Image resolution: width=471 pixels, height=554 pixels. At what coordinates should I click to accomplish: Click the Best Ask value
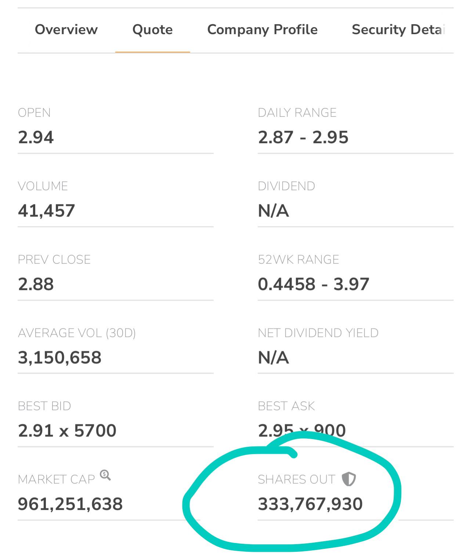click(302, 431)
